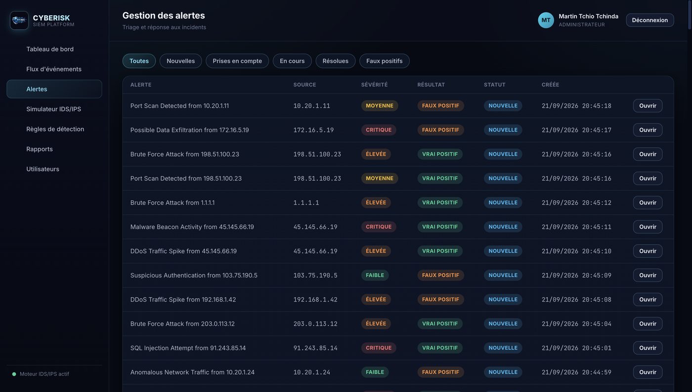Viewport: 692px width, 392px height.
Task: Open Brute Force Attack from 203.0.113.12
Action: pos(648,324)
